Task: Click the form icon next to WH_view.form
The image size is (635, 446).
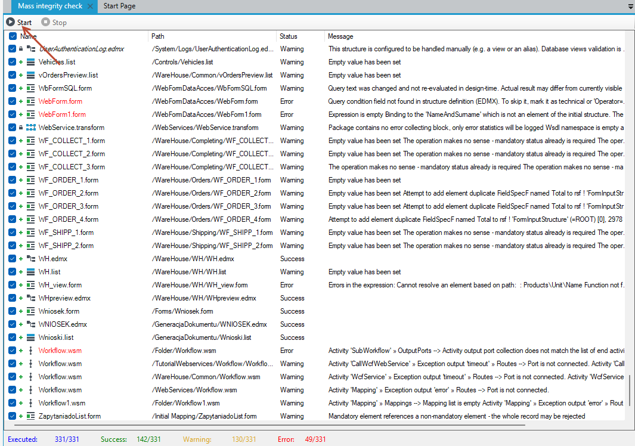Action: click(31, 285)
